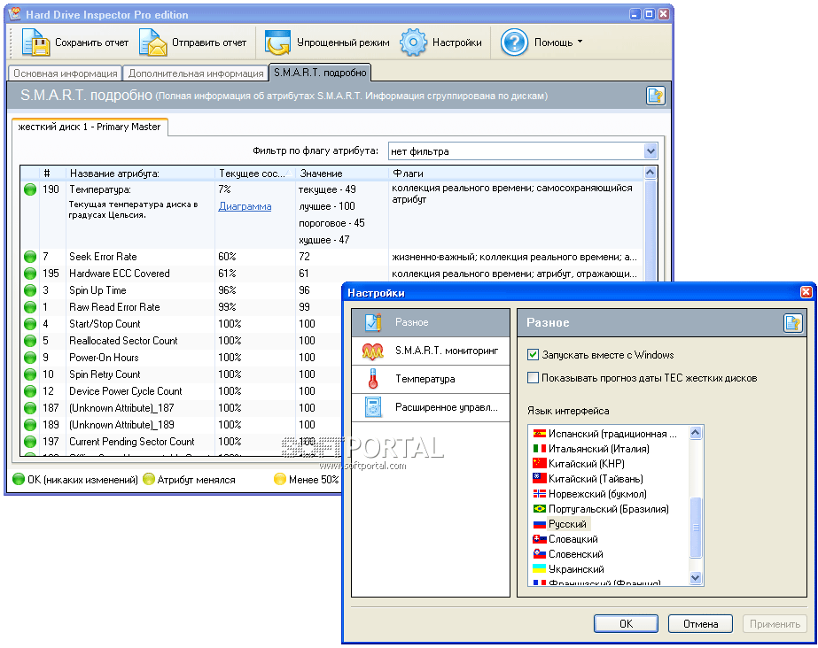This screenshot has height=648, width=818.
Task: Switch to Дополнительная информация tab
Action: pos(196,73)
